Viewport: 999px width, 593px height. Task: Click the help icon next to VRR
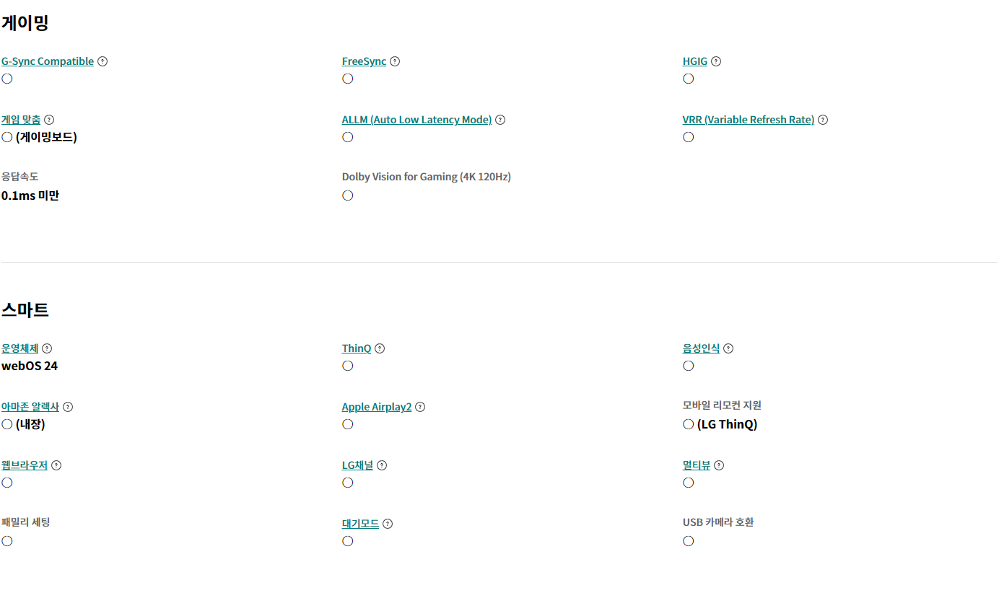tap(823, 120)
